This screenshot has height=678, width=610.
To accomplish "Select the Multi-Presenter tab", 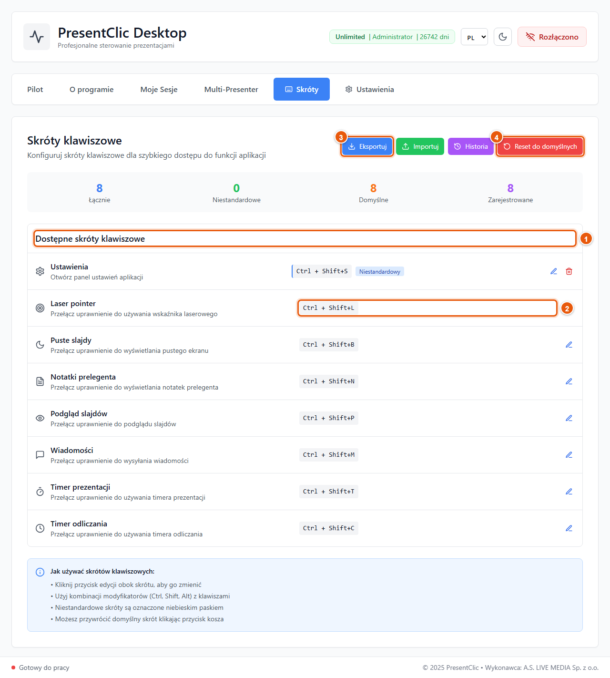I will point(231,89).
